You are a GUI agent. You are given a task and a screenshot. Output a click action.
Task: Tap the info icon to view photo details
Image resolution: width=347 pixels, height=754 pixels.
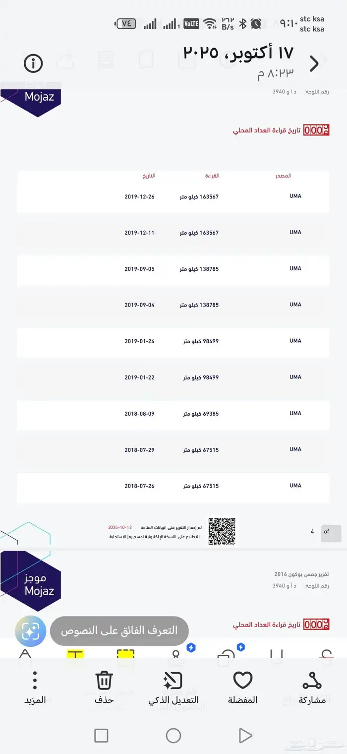pos(33,63)
